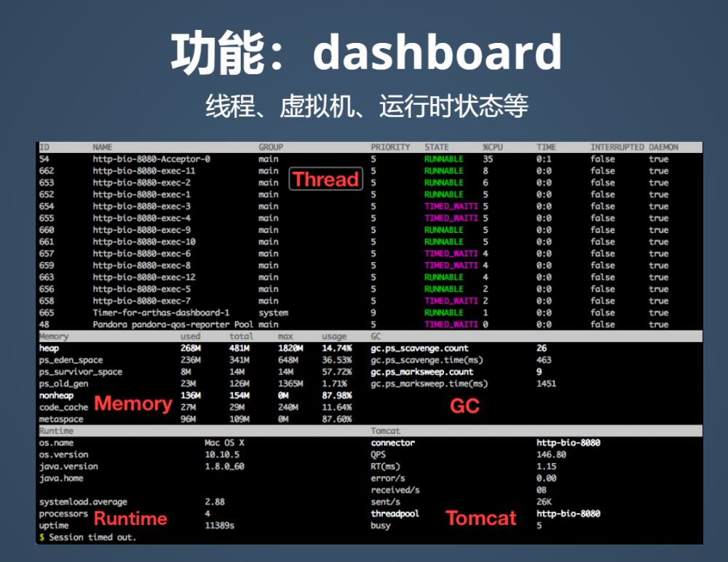Click the Runtime label at the bottom

coord(130,519)
